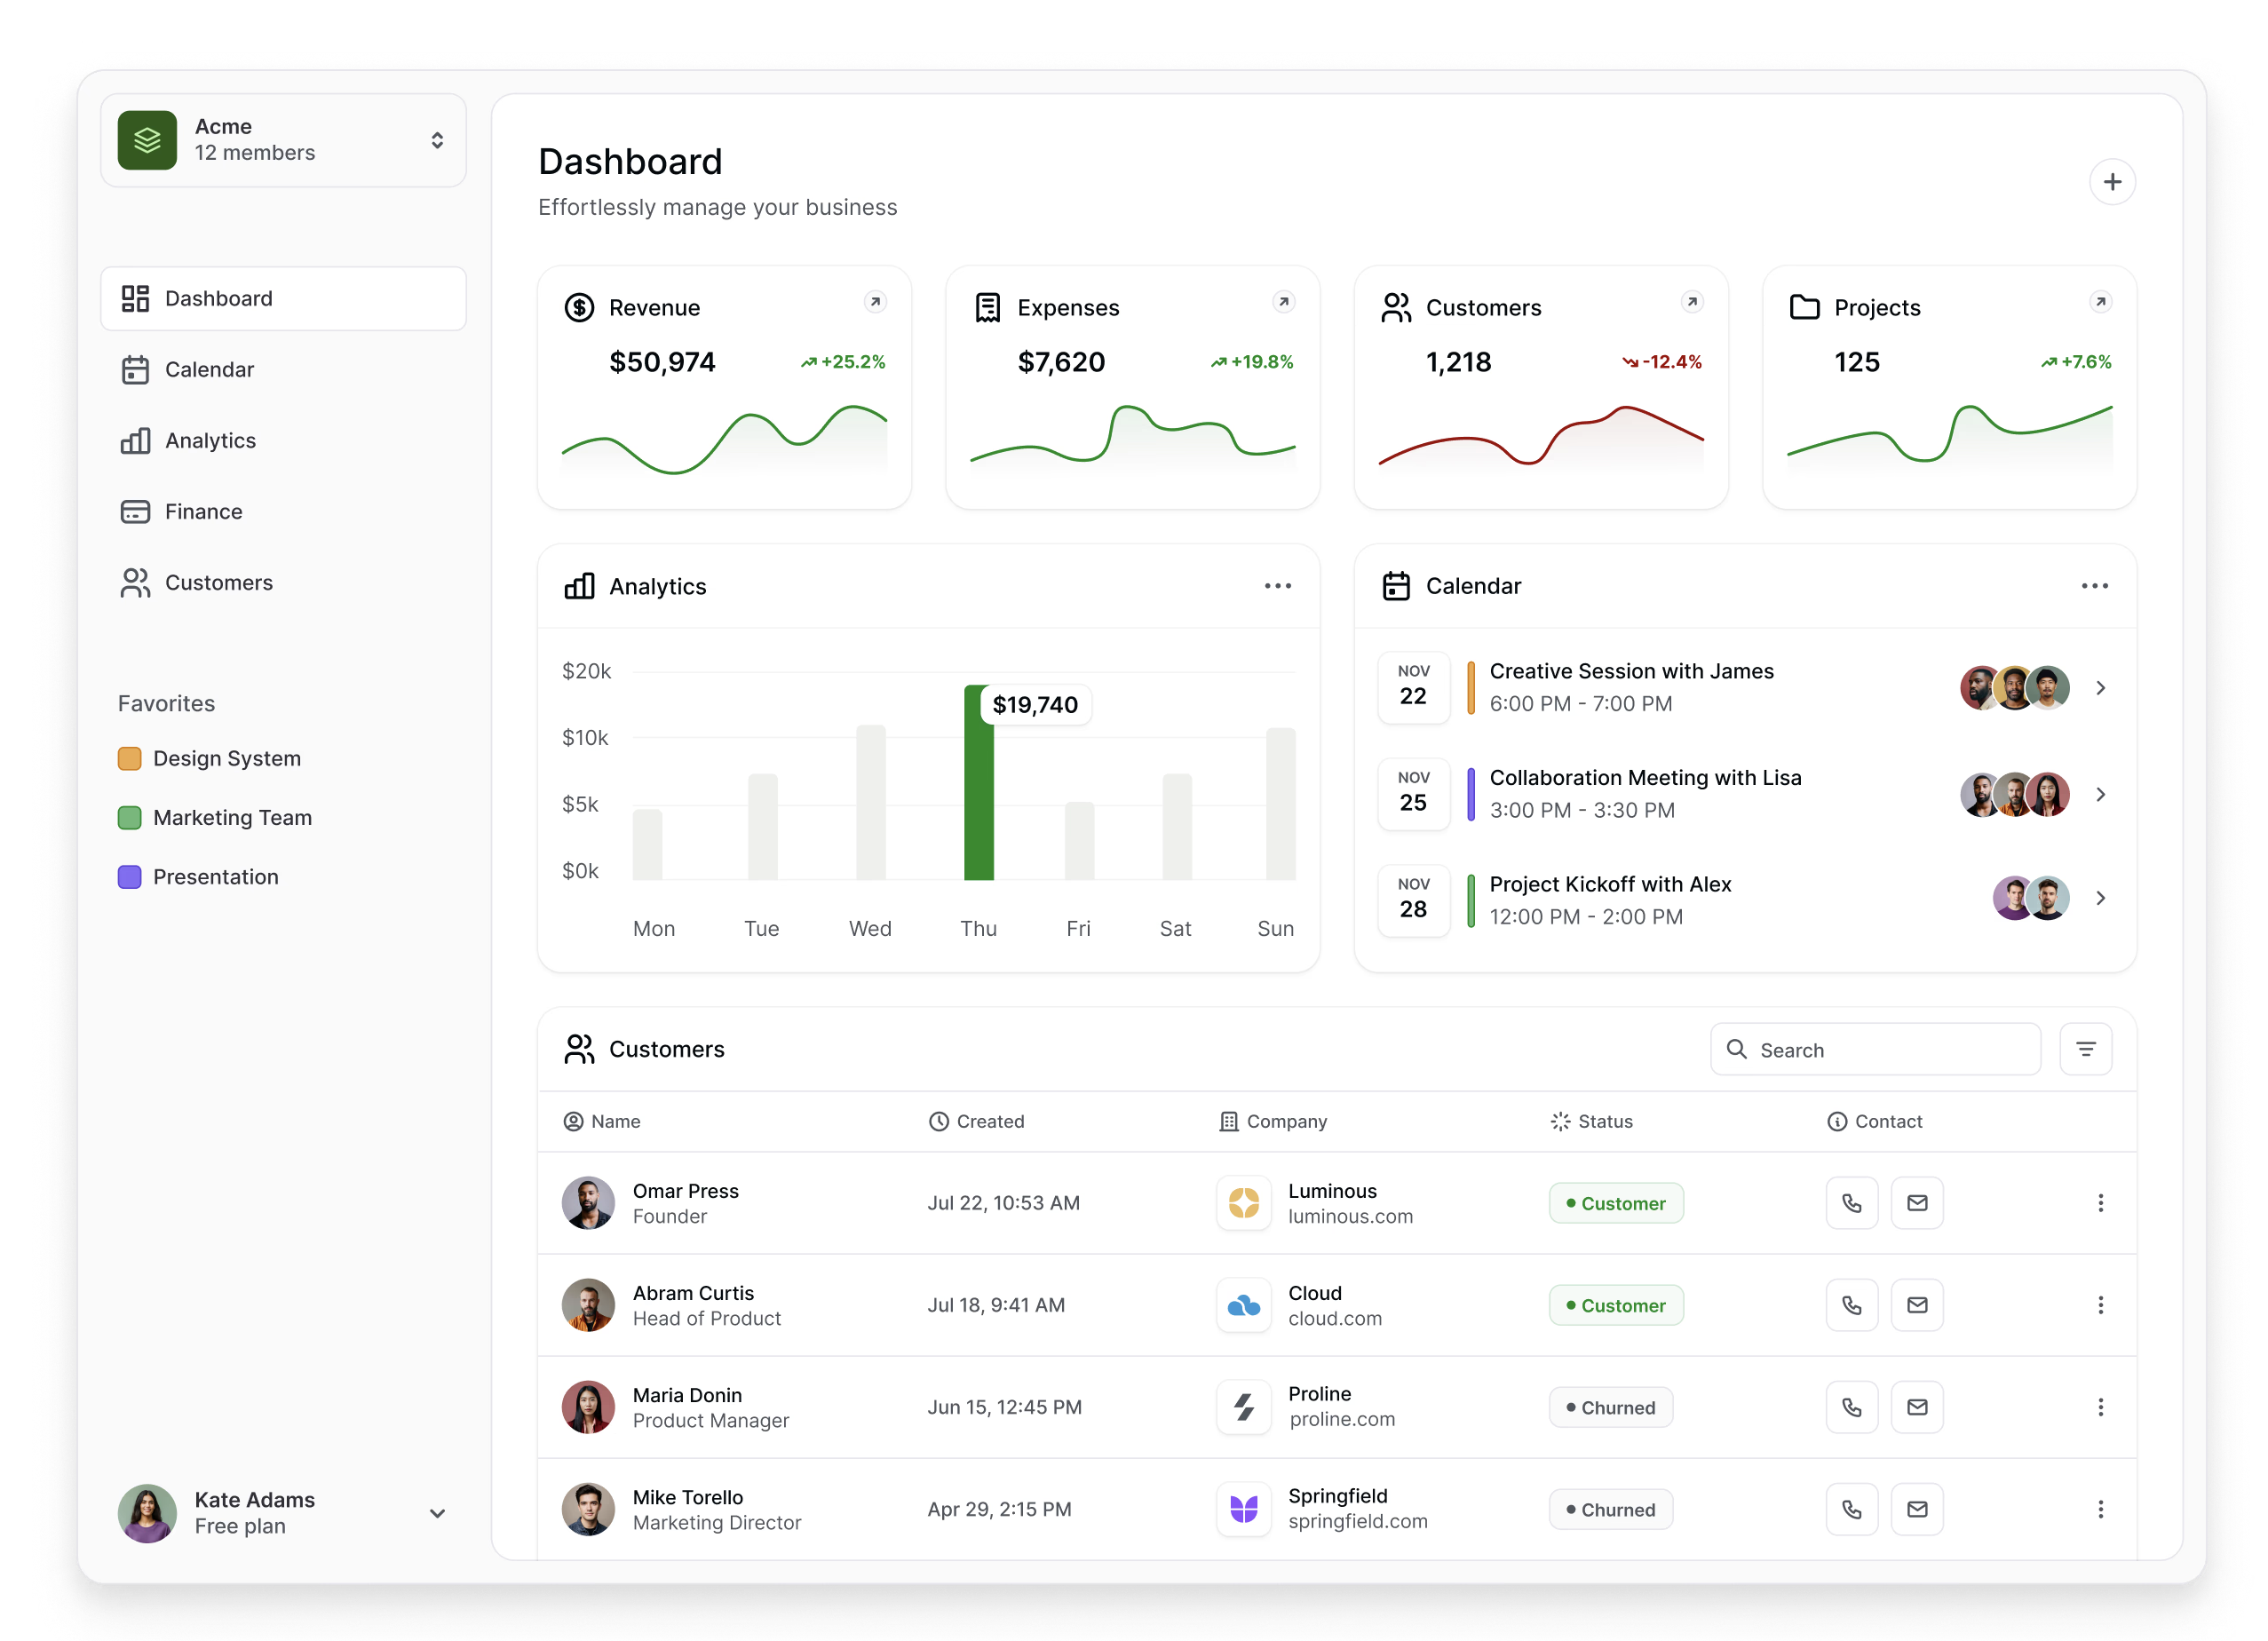
Task: Open Finance from the sidebar
Action: click(203, 511)
